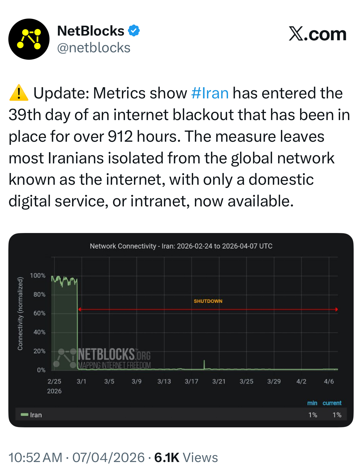Viewport: 362px width, 475px height.
Task: Click the SHUTDOWN label on the chart
Action: point(208,301)
